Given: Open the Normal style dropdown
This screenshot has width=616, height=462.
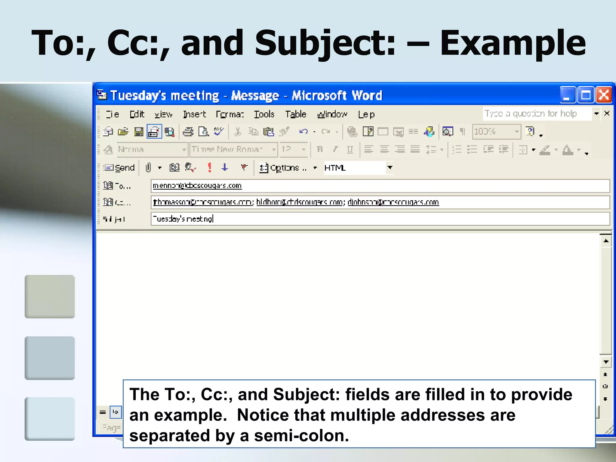Looking at the screenshot, I should tap(184, 149).
